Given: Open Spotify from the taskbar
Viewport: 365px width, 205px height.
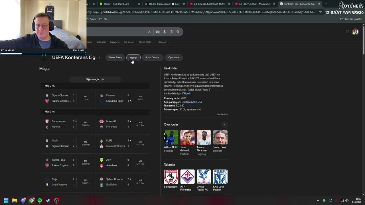Looking at the screenshot, I should [x=40, y=200].
